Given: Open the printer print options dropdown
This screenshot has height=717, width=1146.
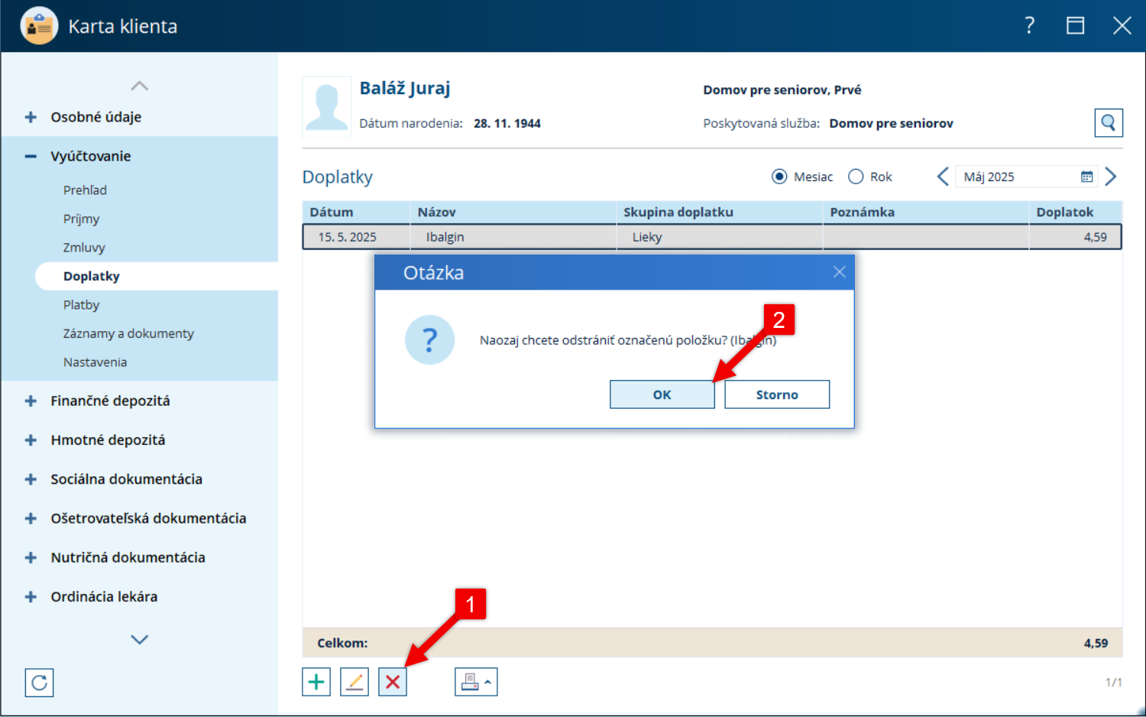Looking at the screenshot, I should [476, 682].
